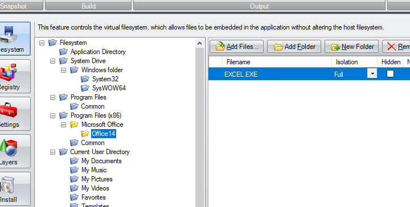This screenshot has height=207, width=410.
Task: Click the Add Files... button
Action: [x=237, y=47]
